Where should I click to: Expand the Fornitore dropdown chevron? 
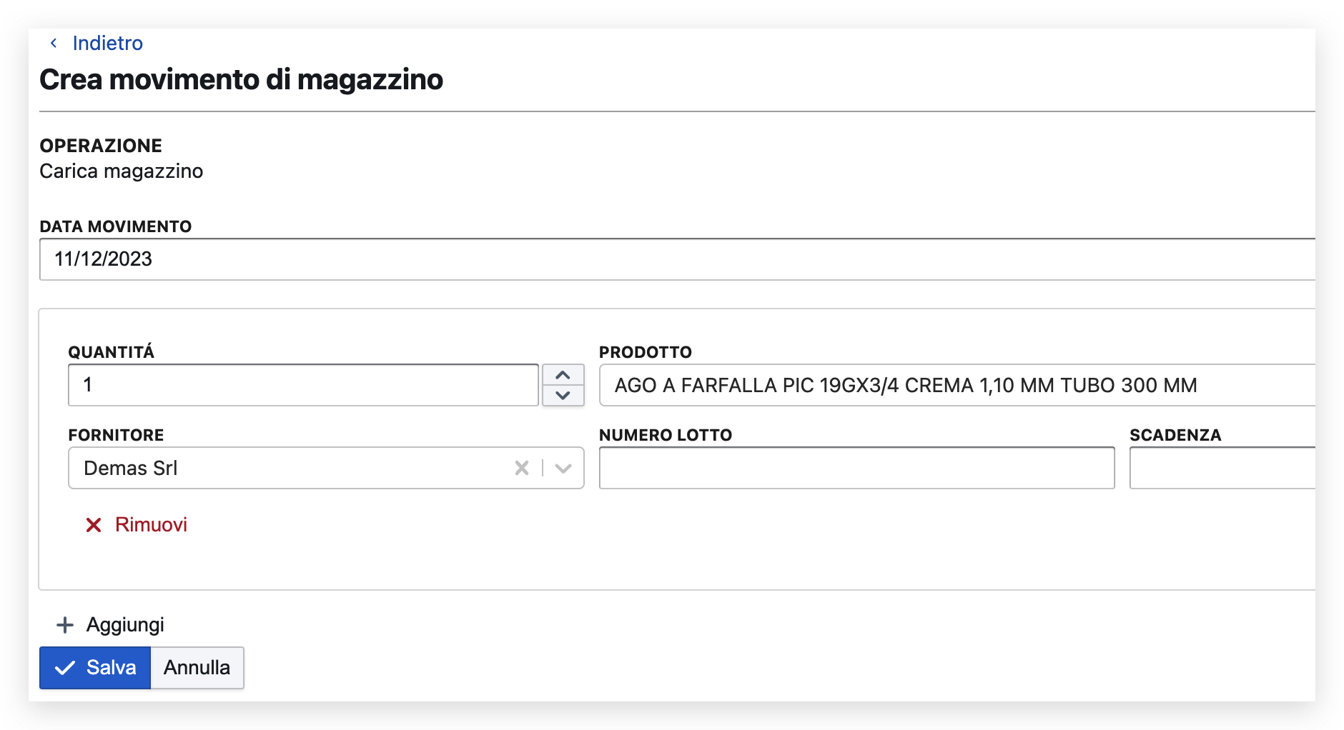(563, 469)
